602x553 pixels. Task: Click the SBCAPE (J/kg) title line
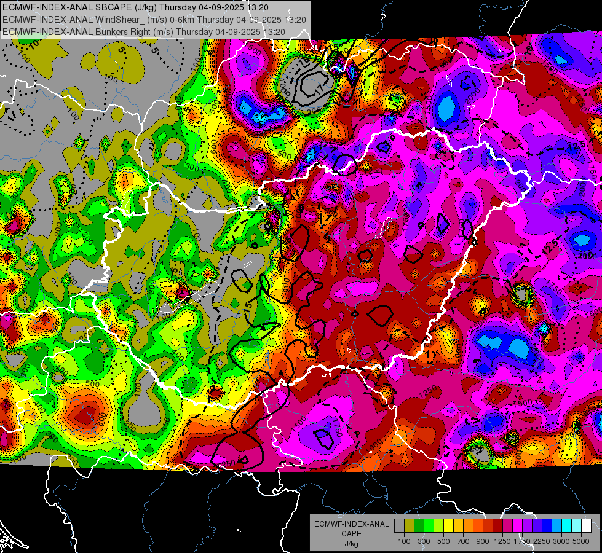(x=135, y=7)
